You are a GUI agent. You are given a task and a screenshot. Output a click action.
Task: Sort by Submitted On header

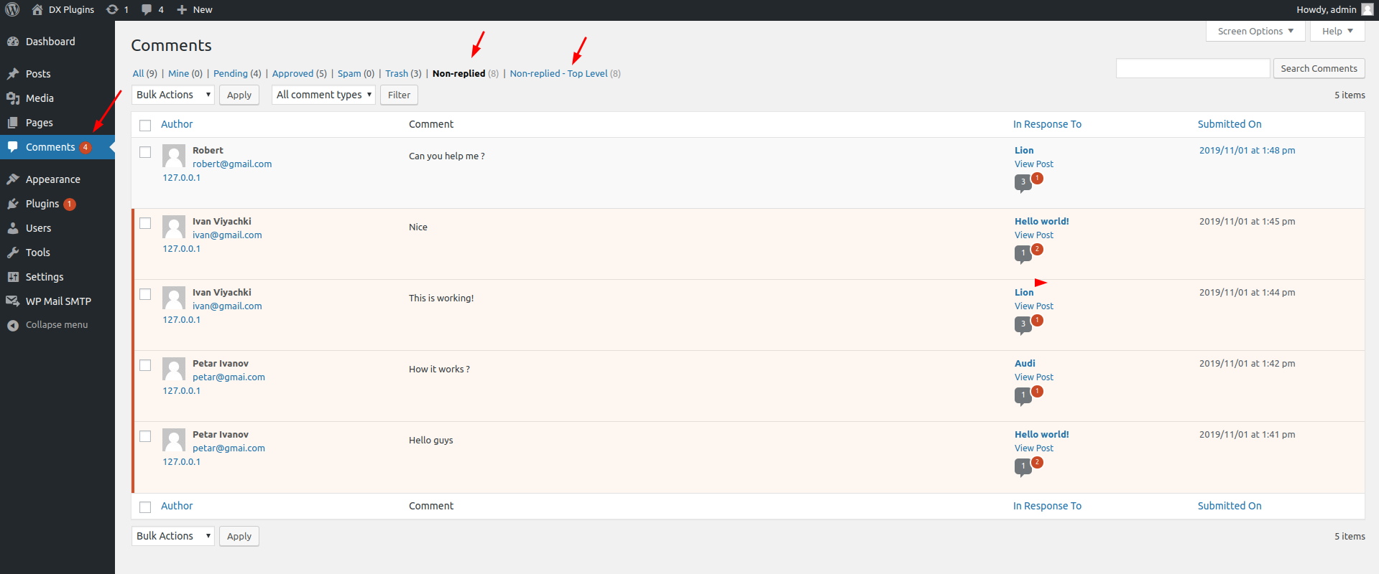coord(1230,124)
